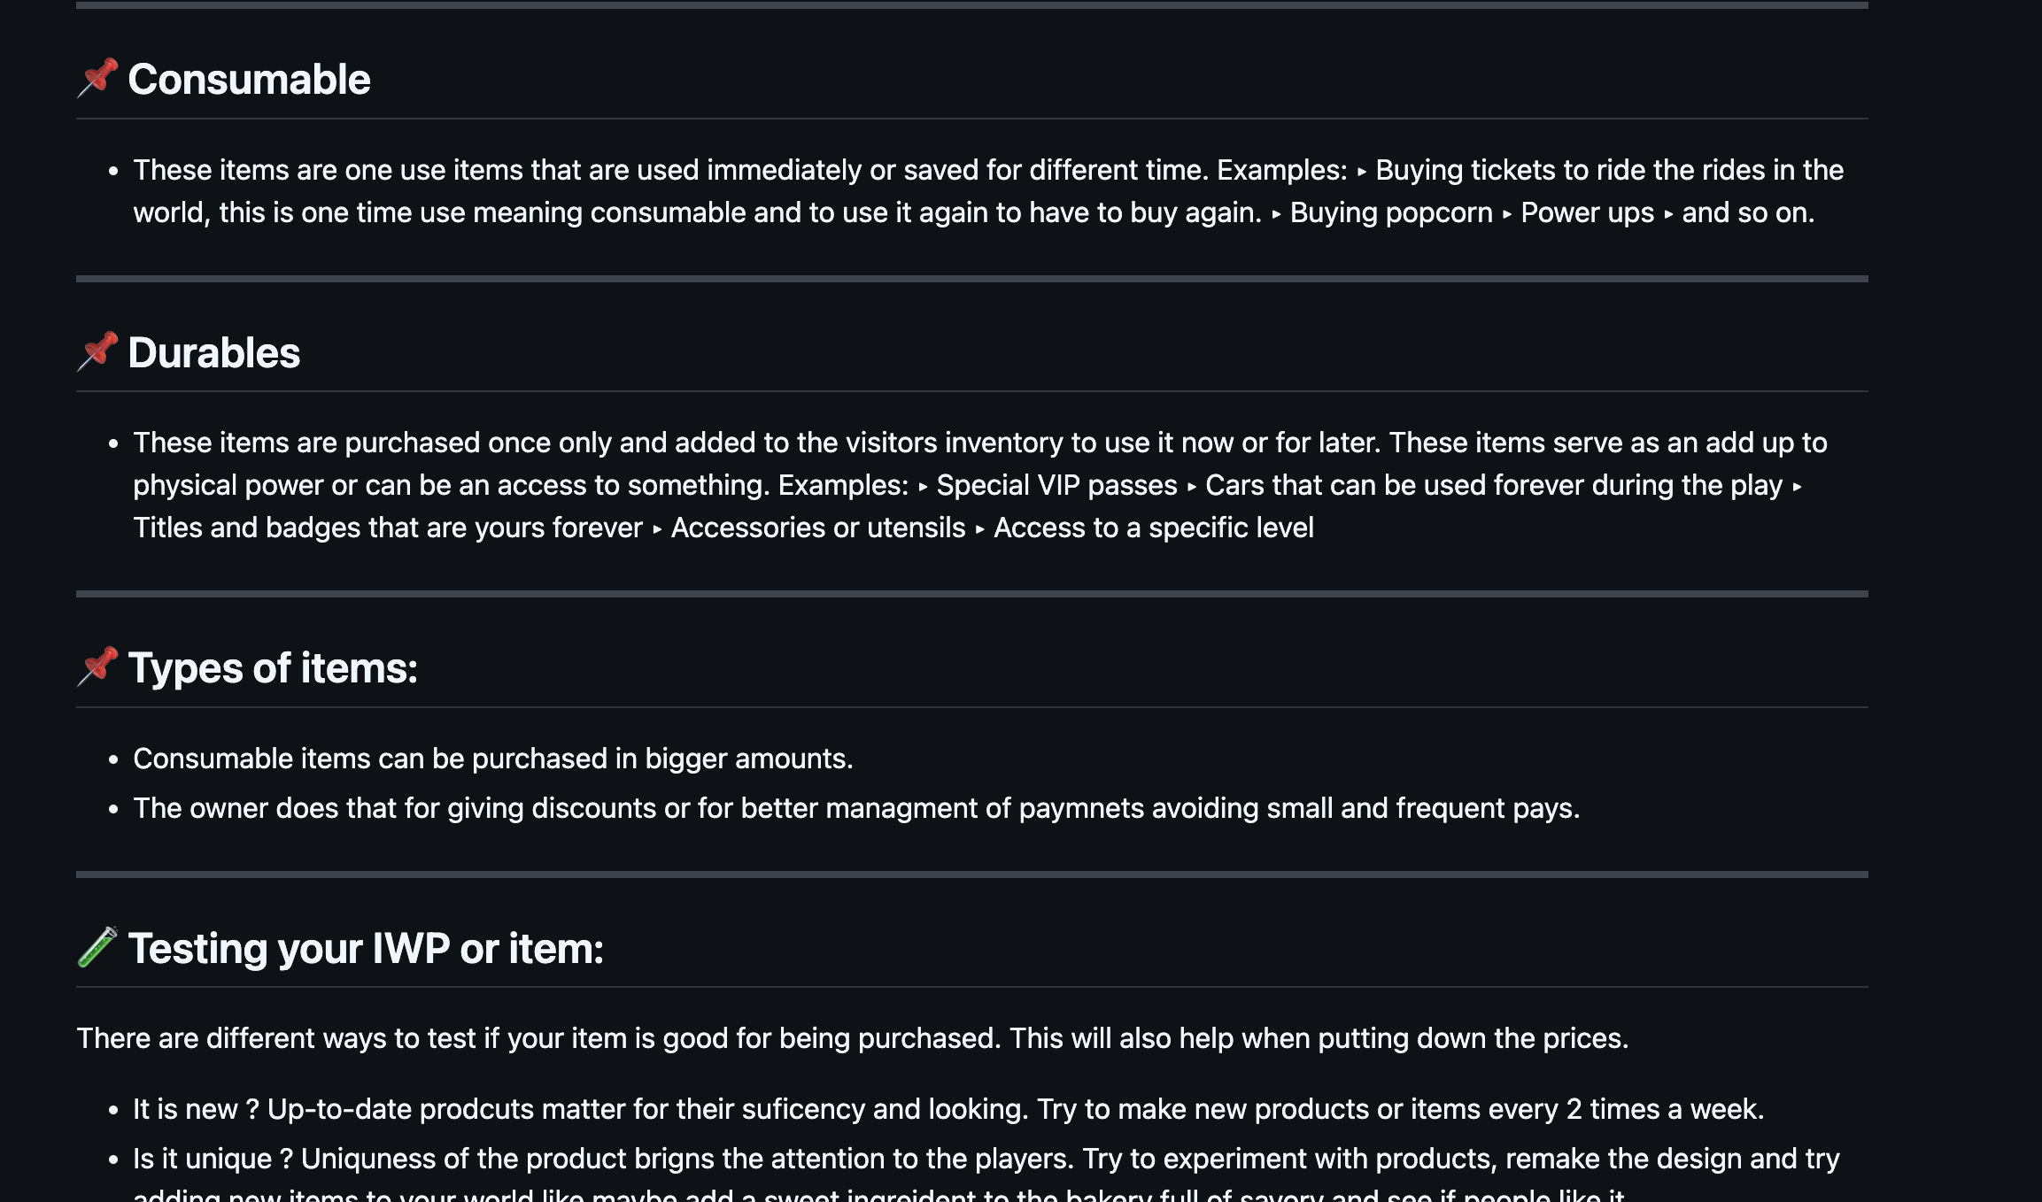This screenshot has height=1202, width=2042.
Task: Click the 'Types of items:' heading
Action: [273, 668]
